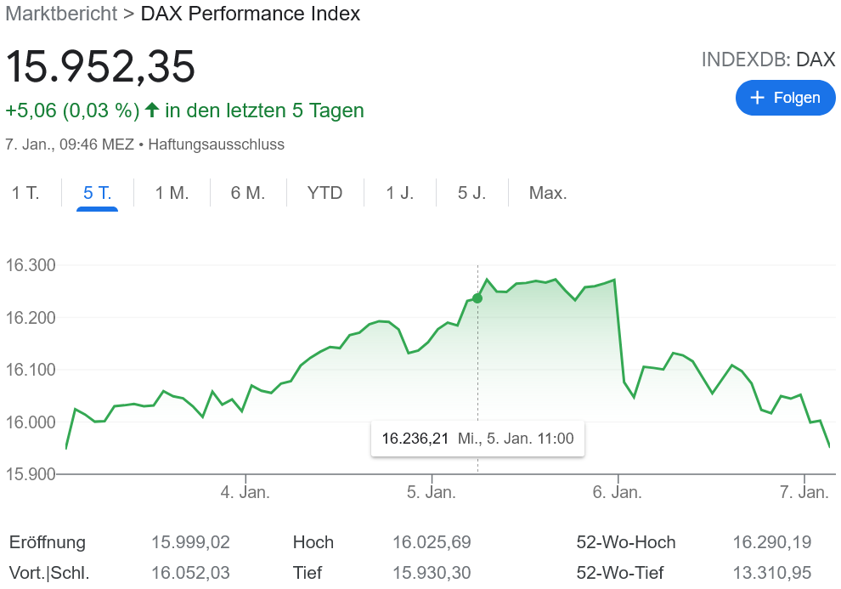
Task: Click the green upward trend arrow icon
Action: point(151,110)
